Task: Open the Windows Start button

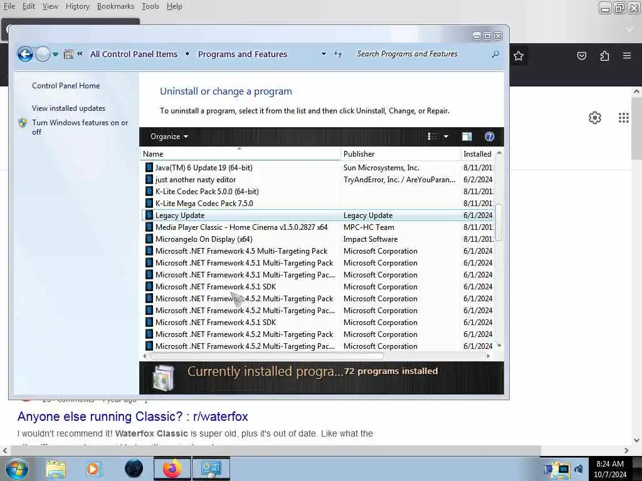Action: click(x=16, y=468)
